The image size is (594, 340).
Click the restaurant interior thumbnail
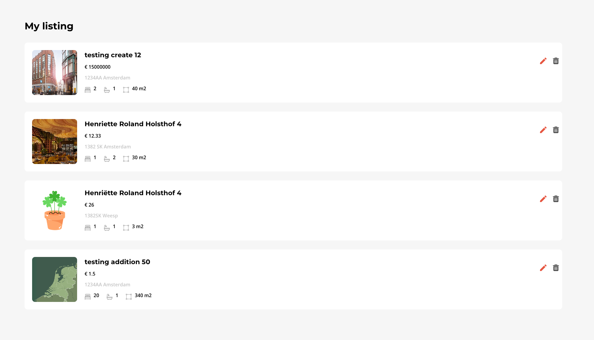coord(54,141)
